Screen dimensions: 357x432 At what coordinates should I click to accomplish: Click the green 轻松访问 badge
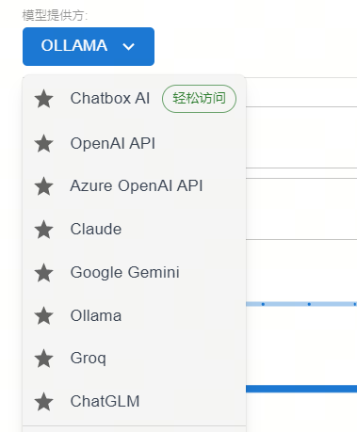[x=199, y=99]
